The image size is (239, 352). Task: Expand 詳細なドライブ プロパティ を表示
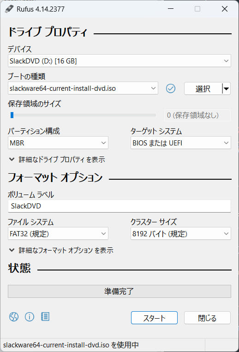[57, 160]
